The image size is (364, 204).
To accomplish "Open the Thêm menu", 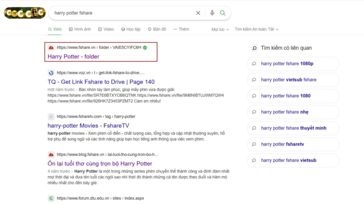I will point(181,29).
